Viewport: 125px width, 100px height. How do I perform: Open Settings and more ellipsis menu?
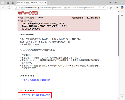click(x=117, y=8)
